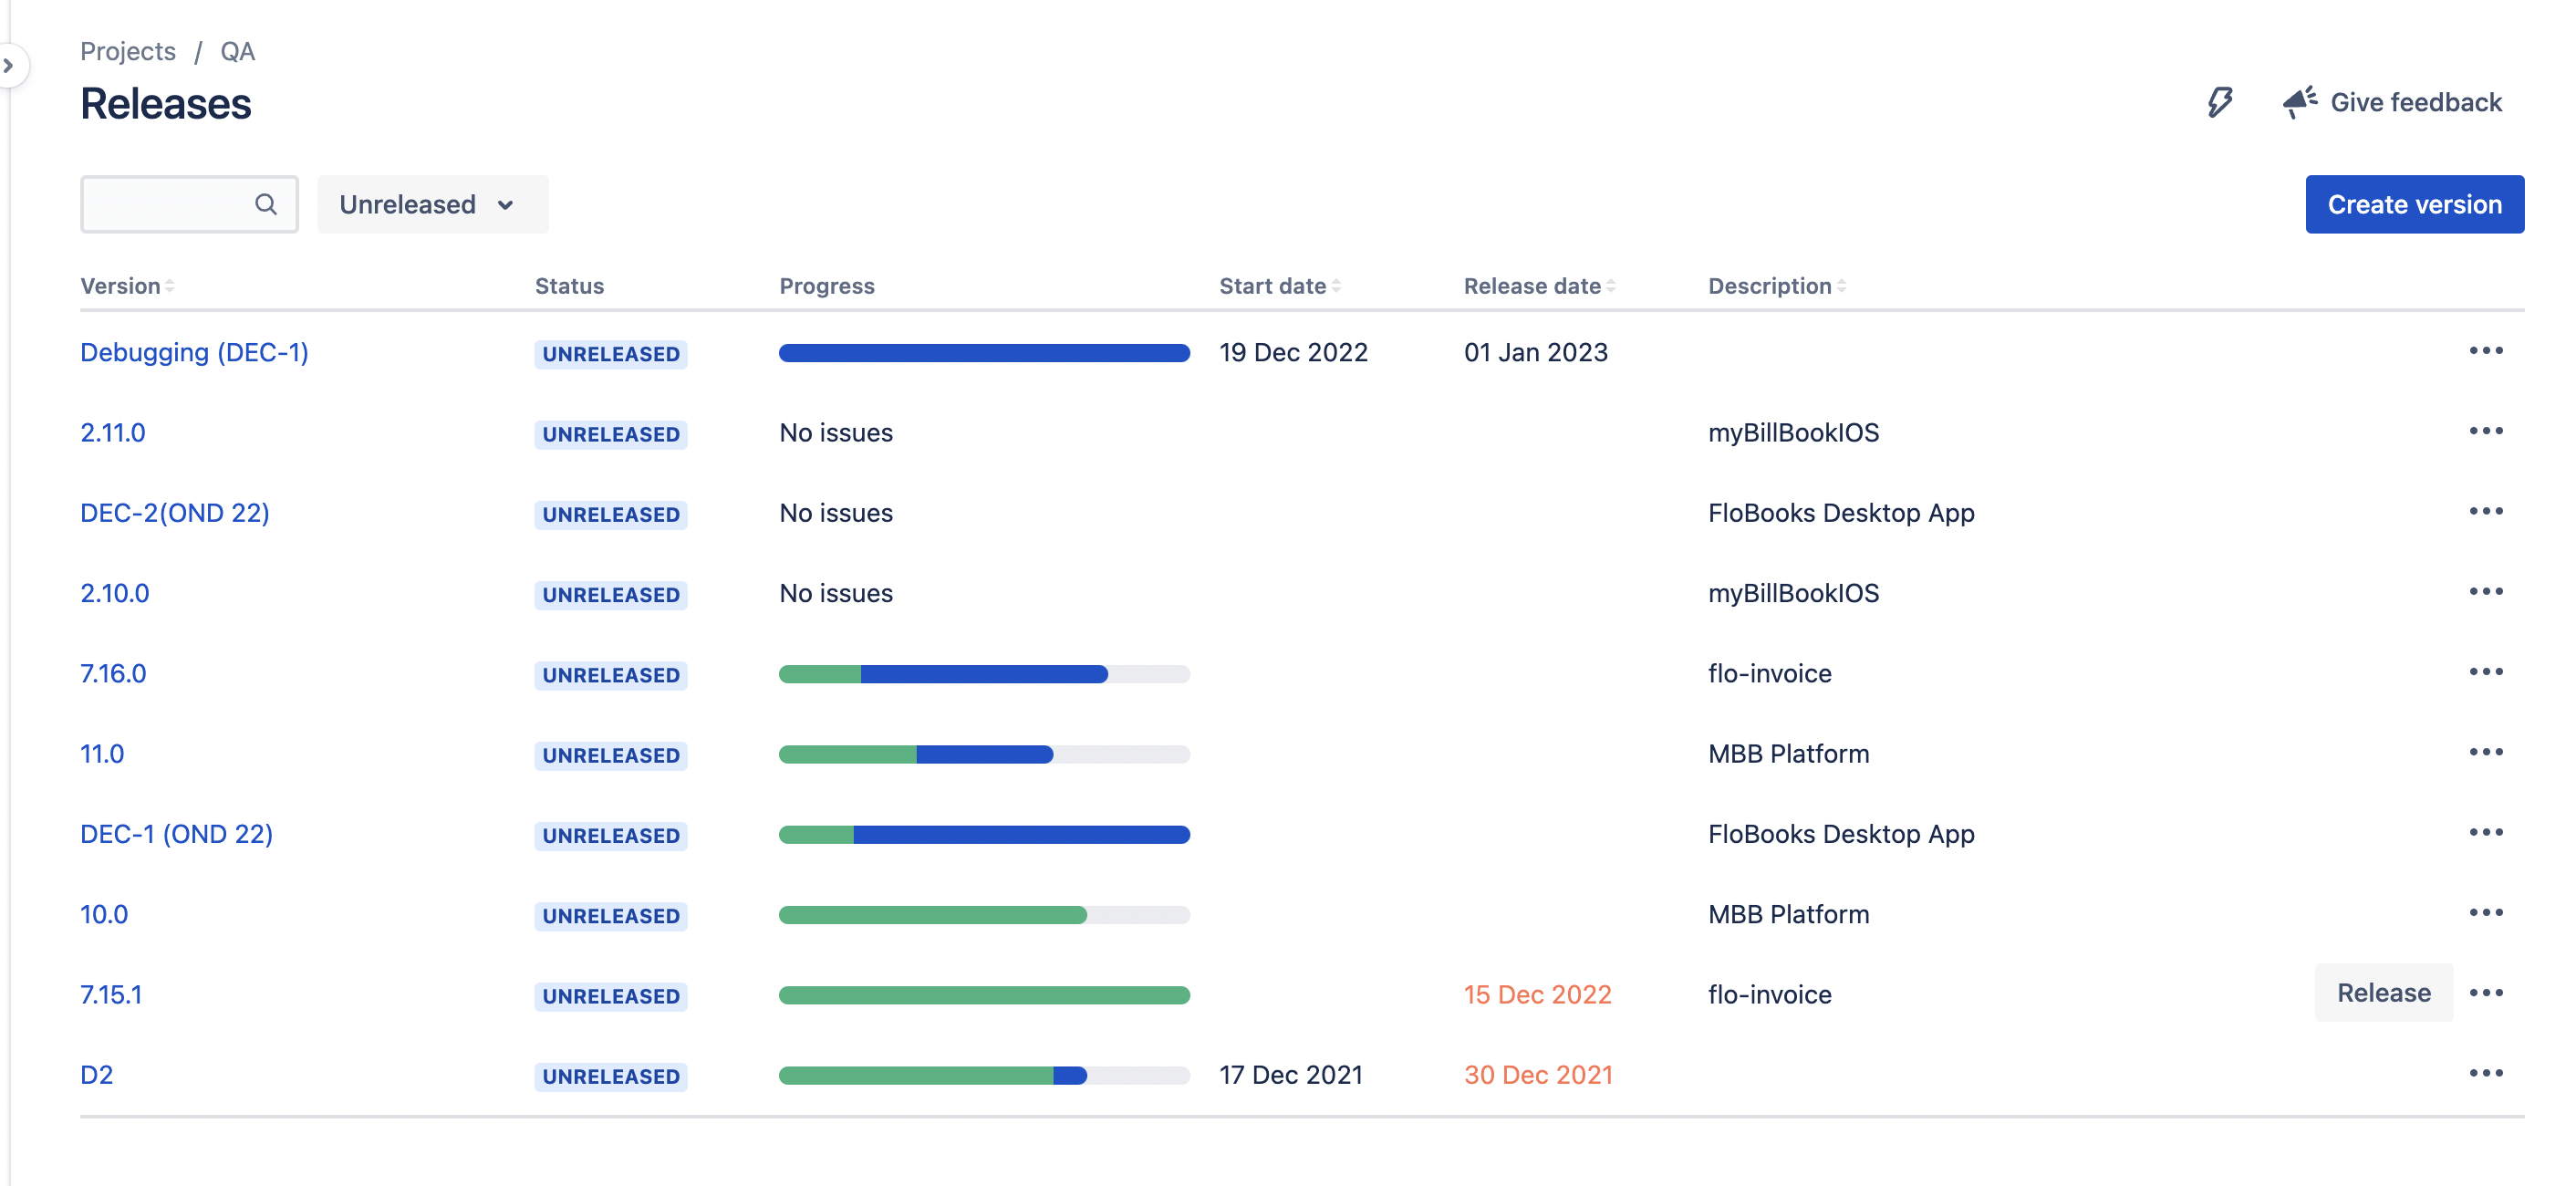The width and height of the screenshot is (2576, 1186).
Task: Click the Create version button
Action: click(2414, 203)
